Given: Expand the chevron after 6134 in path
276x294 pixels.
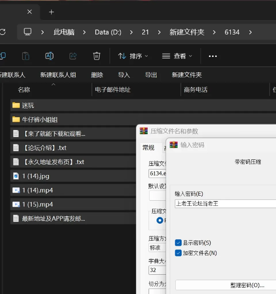Looking at the screenshot, I should 250,32.
